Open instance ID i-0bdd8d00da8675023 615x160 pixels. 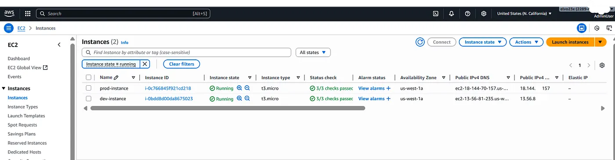[169, 99]
